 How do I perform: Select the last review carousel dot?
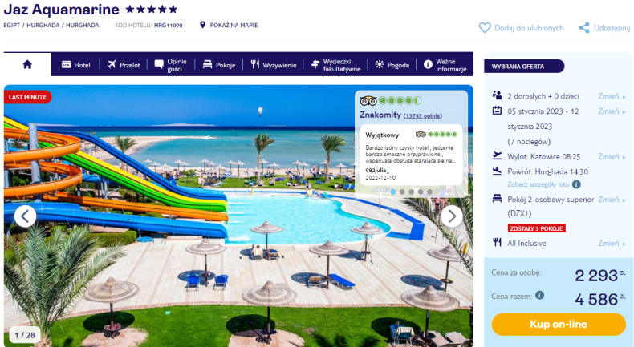(x=429, y=192)
